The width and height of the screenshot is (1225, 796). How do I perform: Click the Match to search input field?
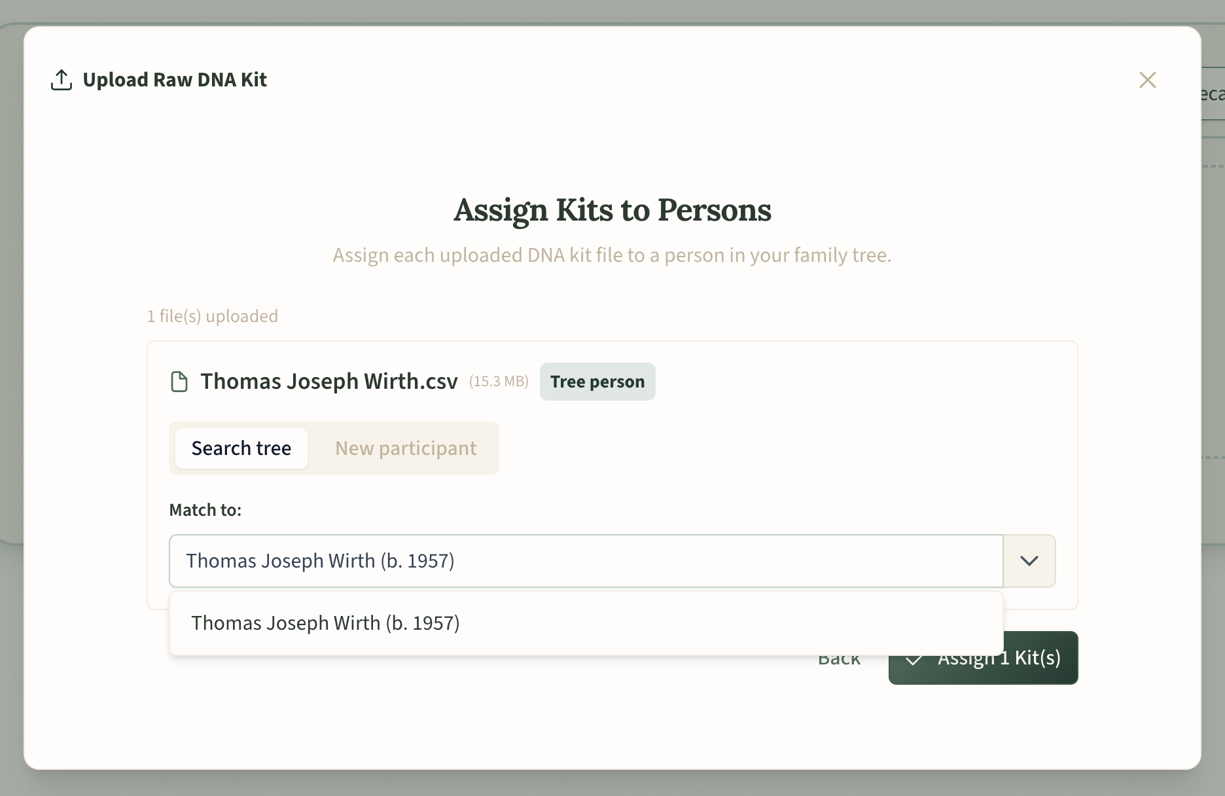(586, 561)
